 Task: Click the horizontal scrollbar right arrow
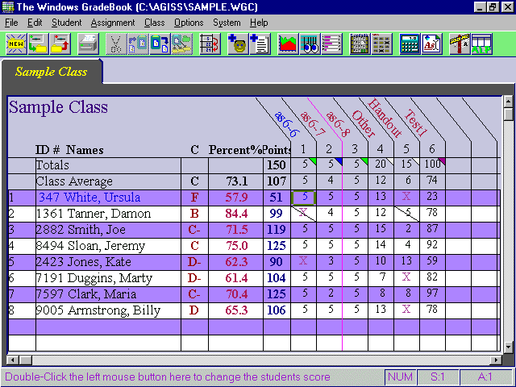pyautogui.click(x=495, y=360)
